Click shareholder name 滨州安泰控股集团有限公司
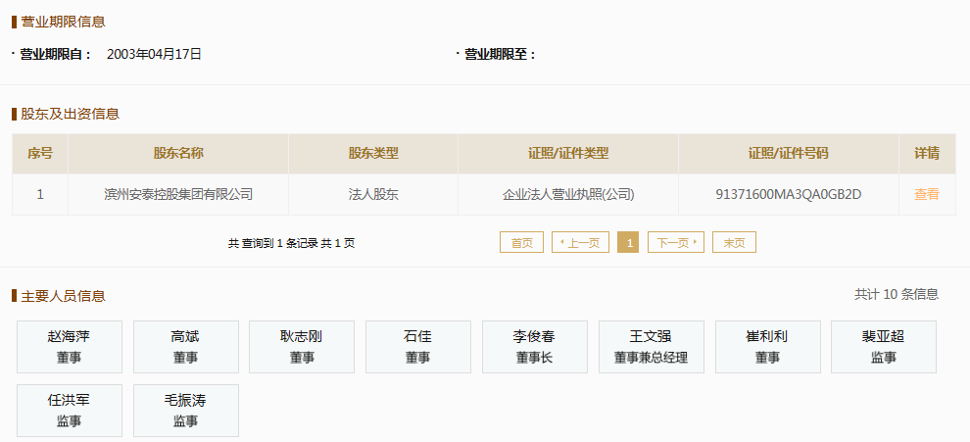 (178, 194)
